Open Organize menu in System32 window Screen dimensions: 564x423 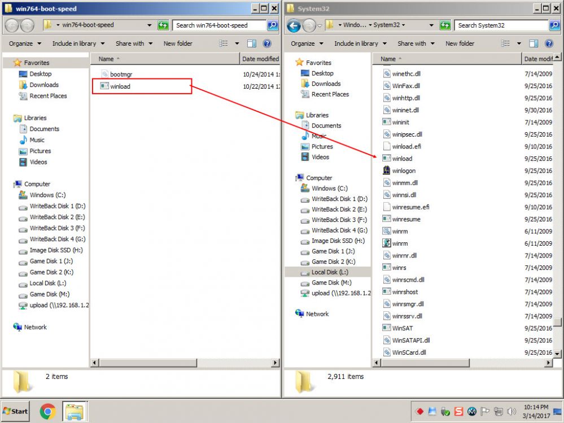coord(307,43)
